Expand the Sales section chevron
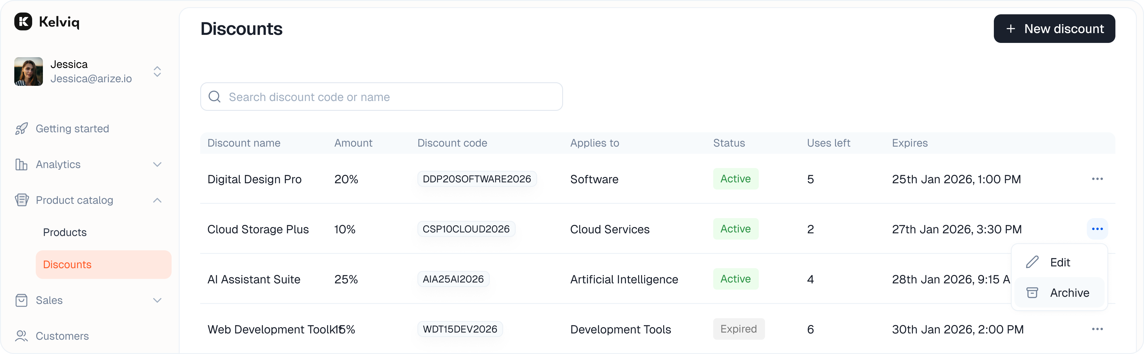The image size is (1144, 354). 157,300
